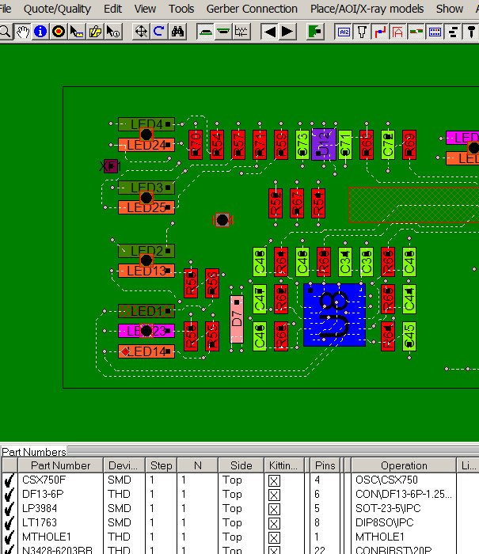
Task: Click the schematic waveform toolbar icon
Action: [x=241, y=32]
